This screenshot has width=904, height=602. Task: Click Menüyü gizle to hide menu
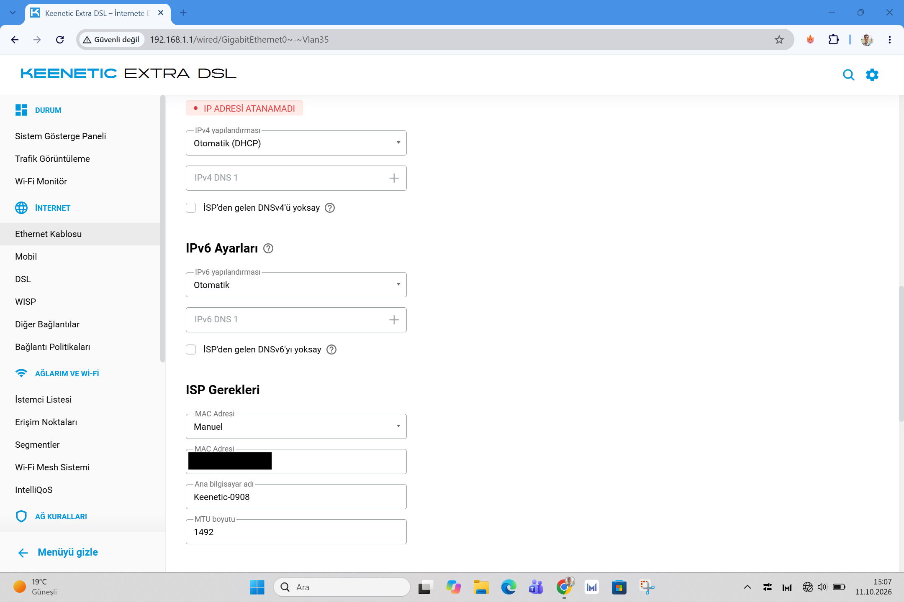[x=58, y=552]
